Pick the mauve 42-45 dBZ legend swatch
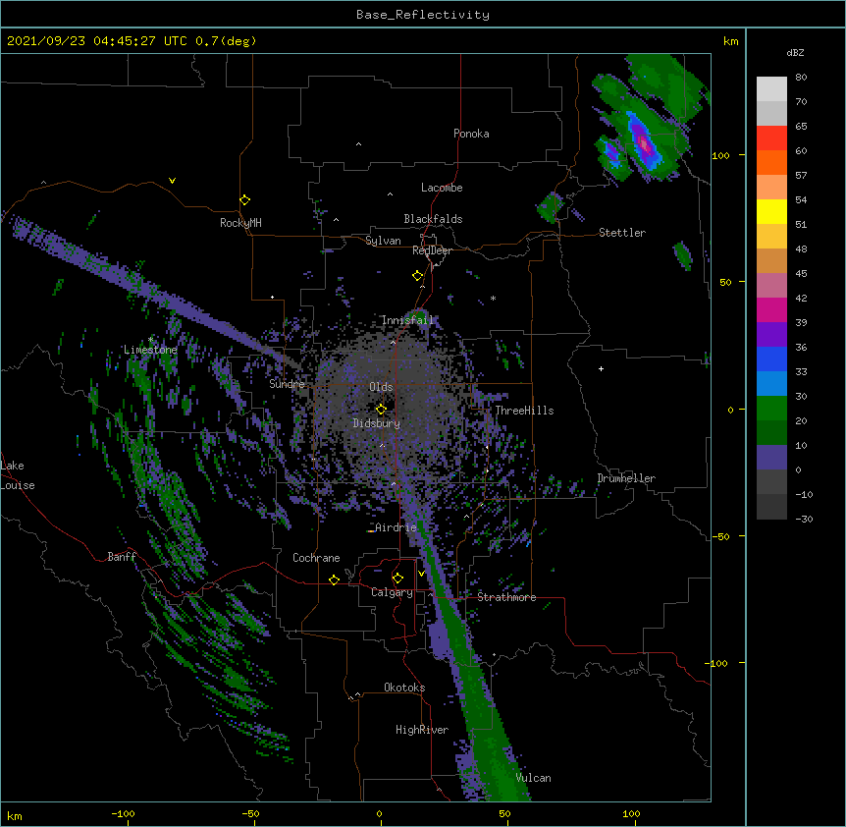This screenshot has height=827, width=846. click(x=771, y=286)
